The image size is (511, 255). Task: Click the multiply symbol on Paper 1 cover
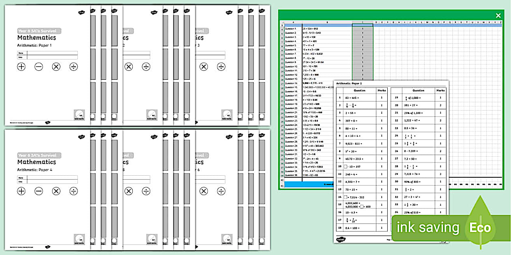[x=56, y=67]
